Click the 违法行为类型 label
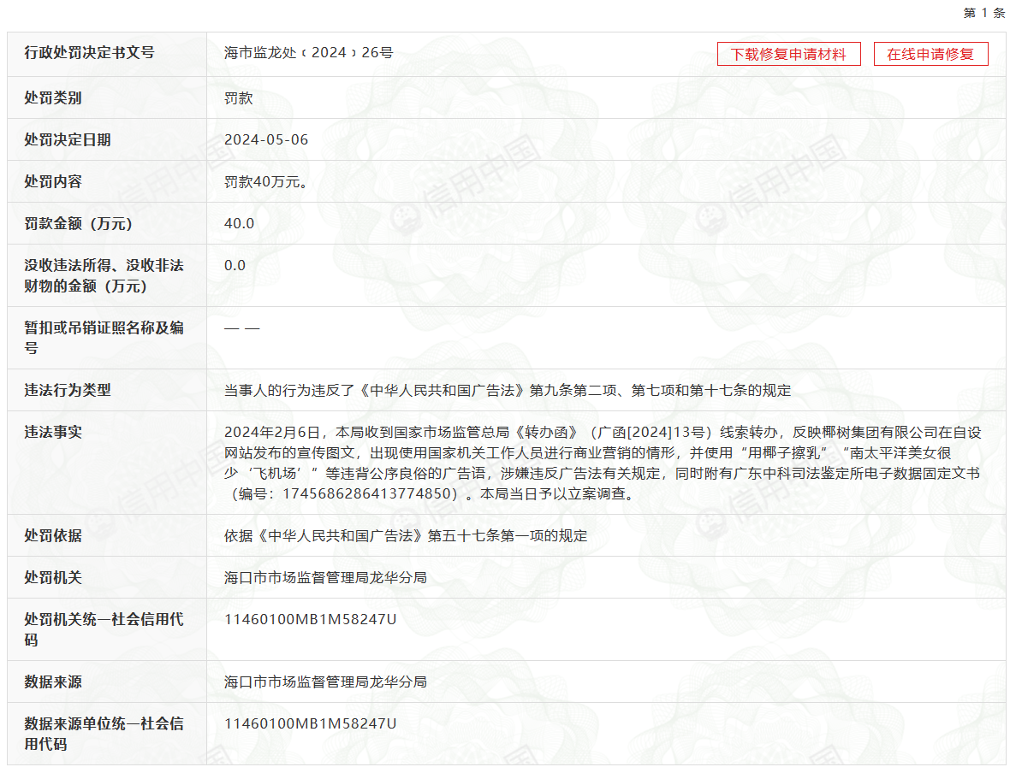This screenshot has width=1016, height=773. click(68, 391)
